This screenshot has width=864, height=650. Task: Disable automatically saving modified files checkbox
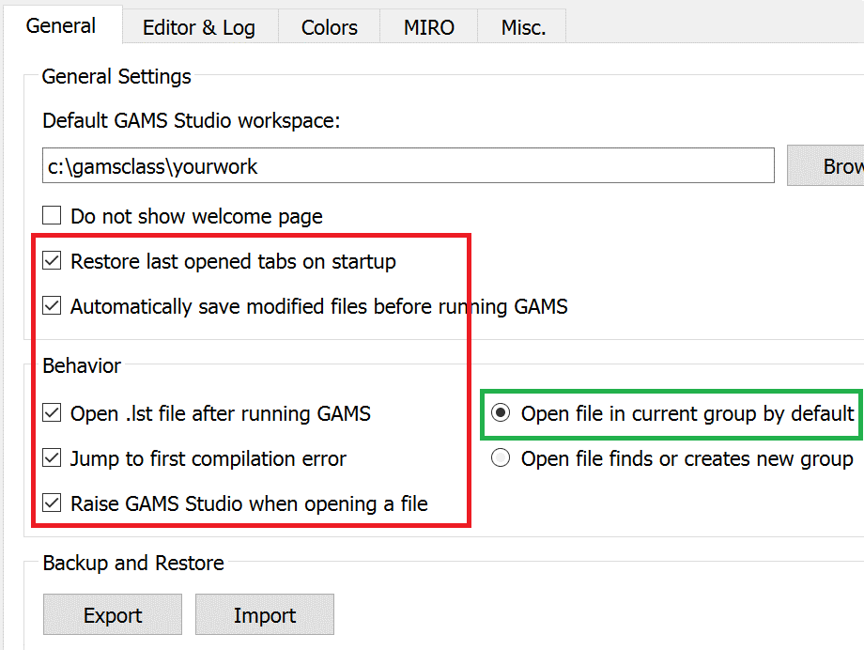click(53, 306)
